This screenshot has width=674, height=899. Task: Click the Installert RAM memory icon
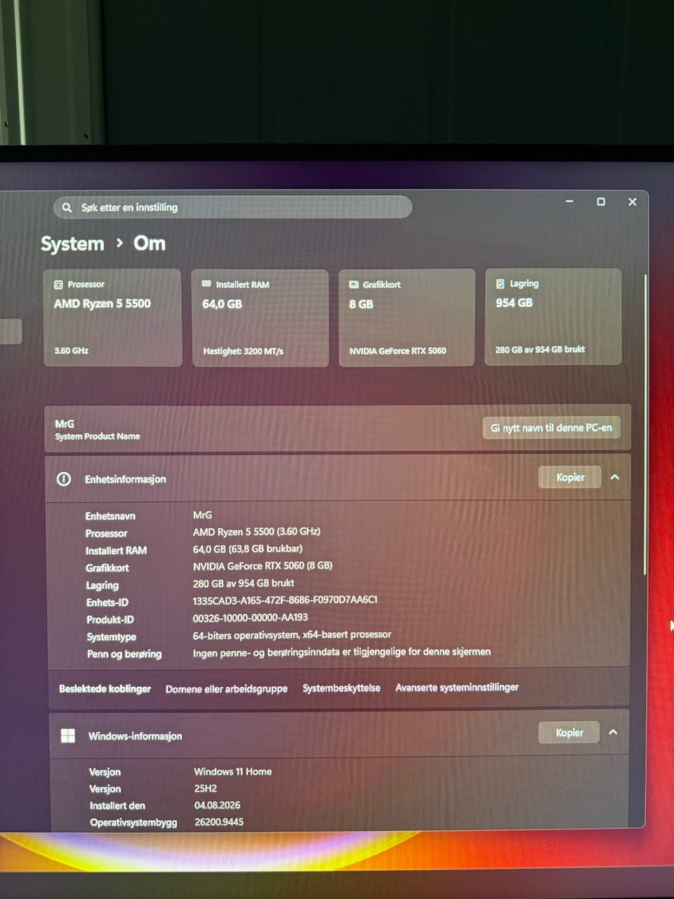tap(206, 284)
